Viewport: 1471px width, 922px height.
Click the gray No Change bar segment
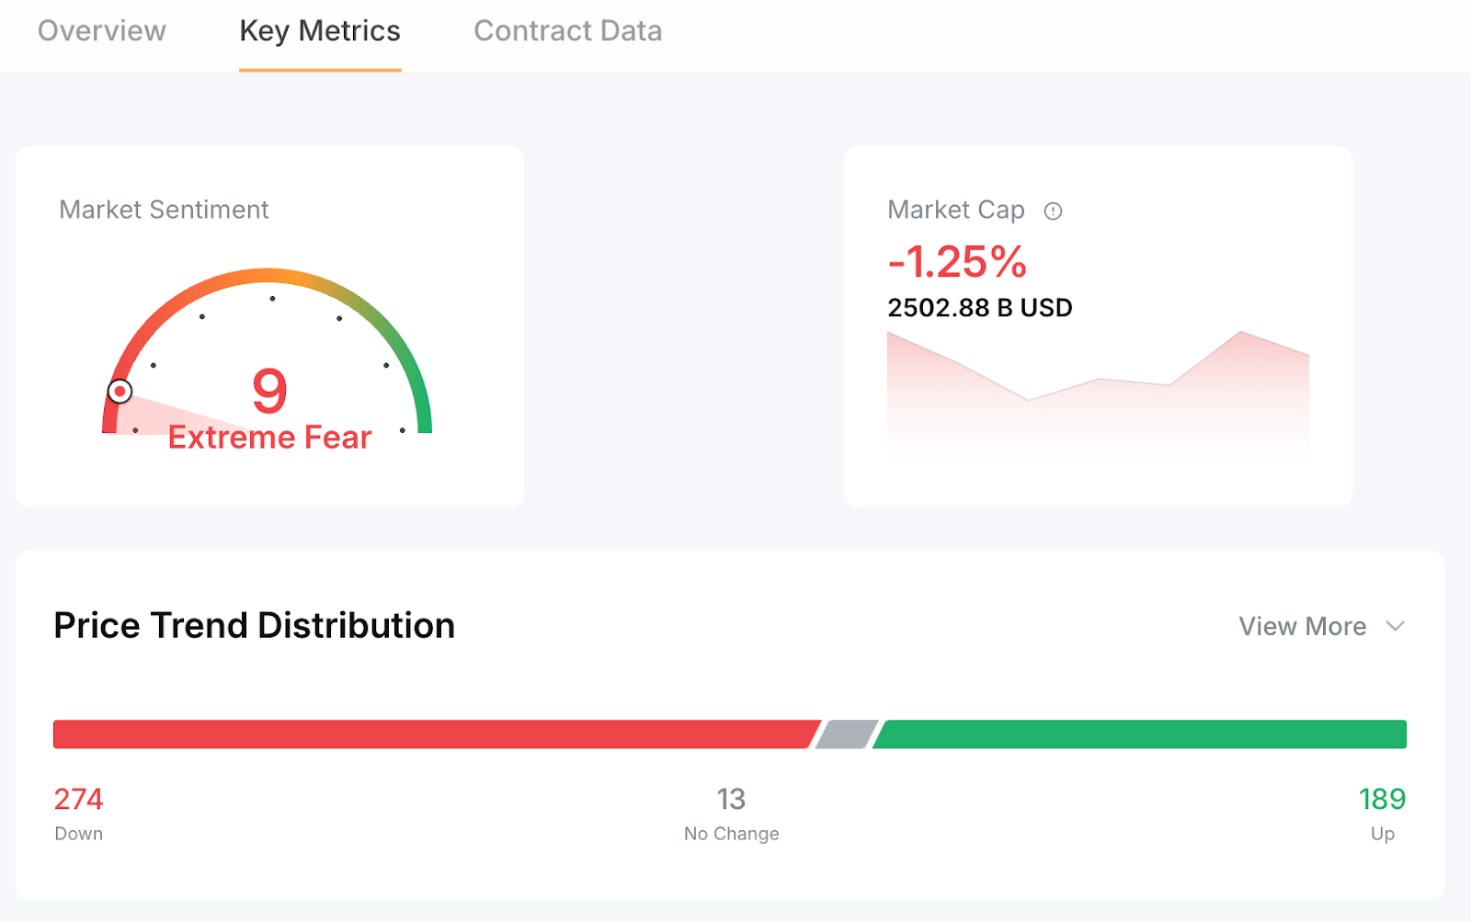click(x=847, y=734)
